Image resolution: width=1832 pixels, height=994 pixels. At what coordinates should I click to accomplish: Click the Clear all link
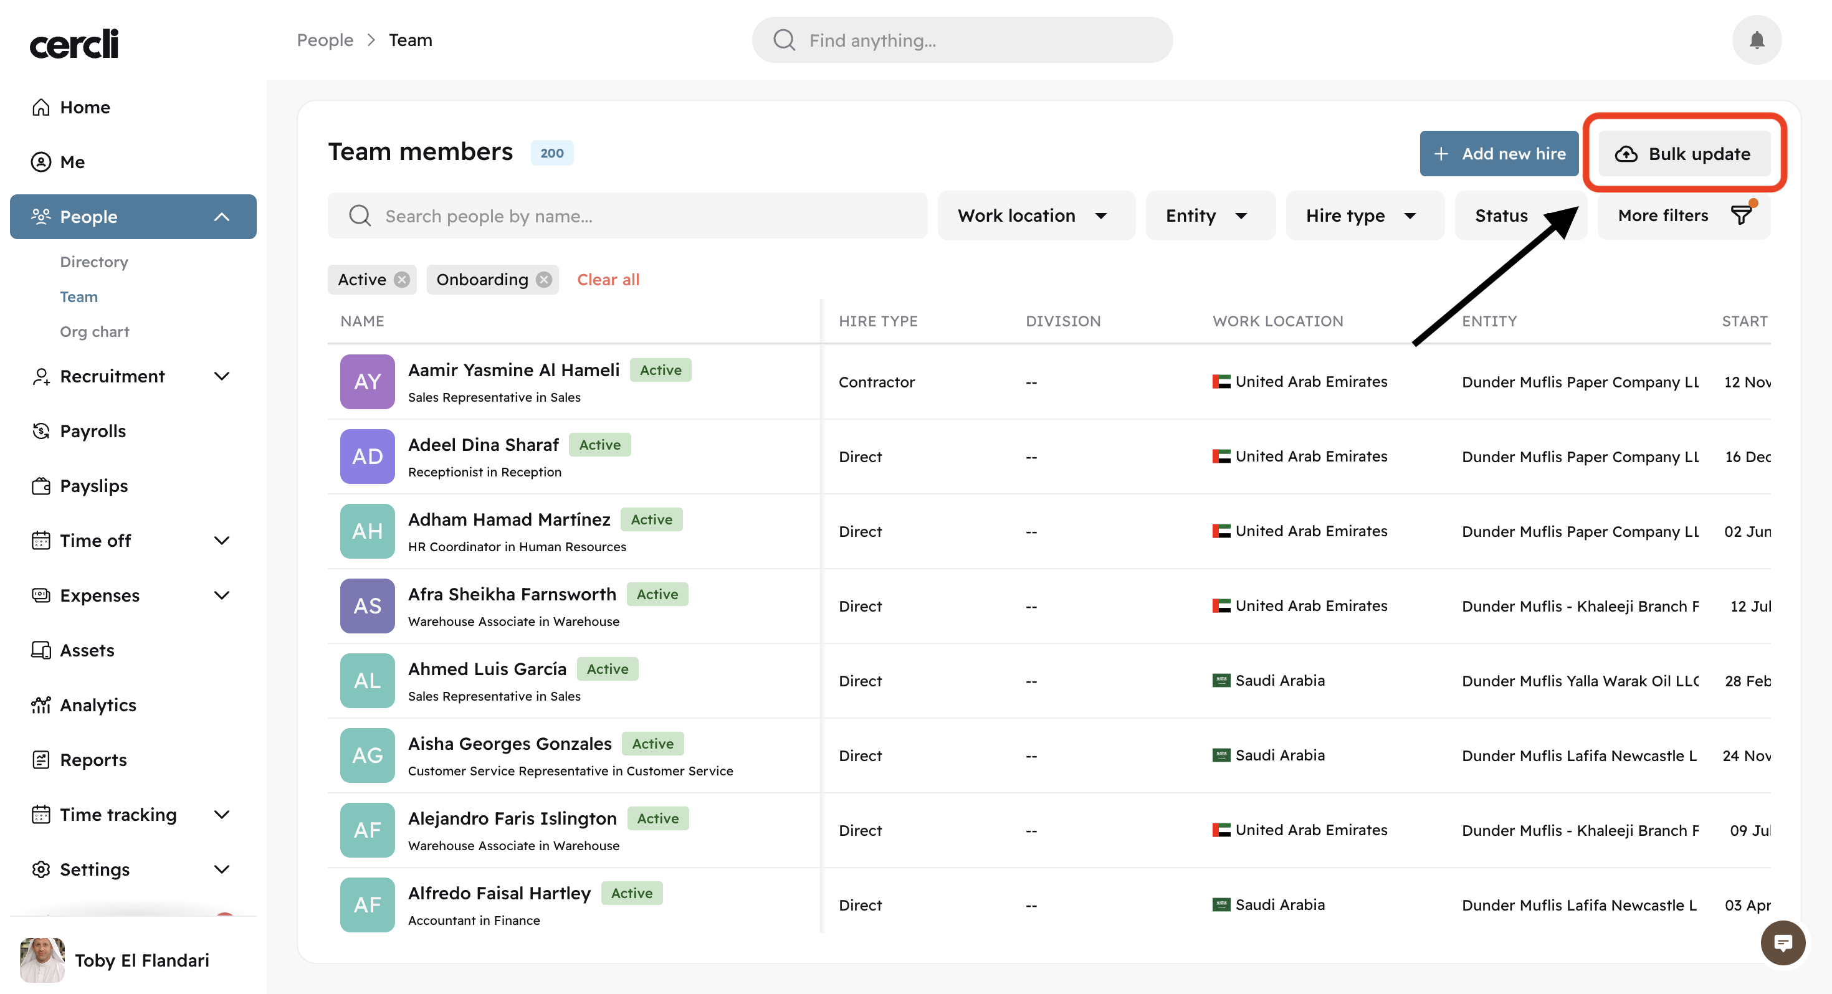coord(608,280)
